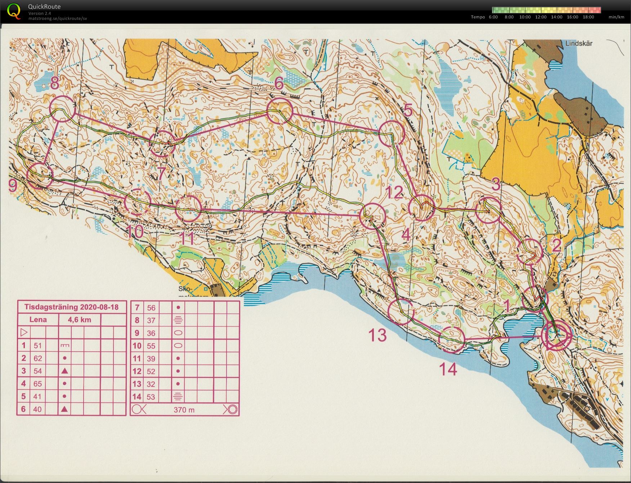Click the dot symbol in row with code 32
This screenshot has width=631, height=483.
[x=178, y=384]
